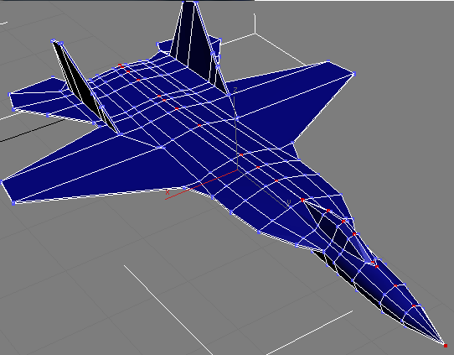Select the right main wing's outermost tip vertex
454x355 pixels.
[x=353, y=74]
